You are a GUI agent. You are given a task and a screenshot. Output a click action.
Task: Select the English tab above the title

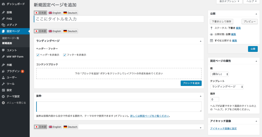tap(55, 13)
